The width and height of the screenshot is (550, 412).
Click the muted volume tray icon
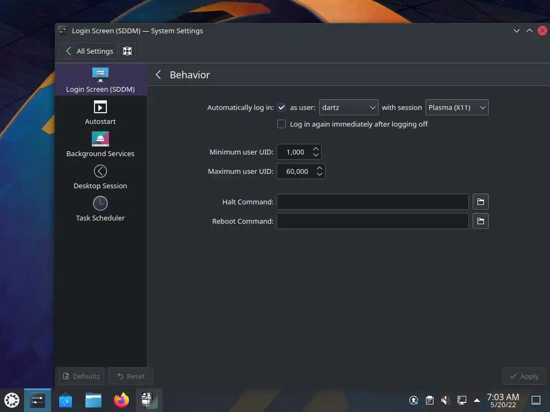coord(445,400)
